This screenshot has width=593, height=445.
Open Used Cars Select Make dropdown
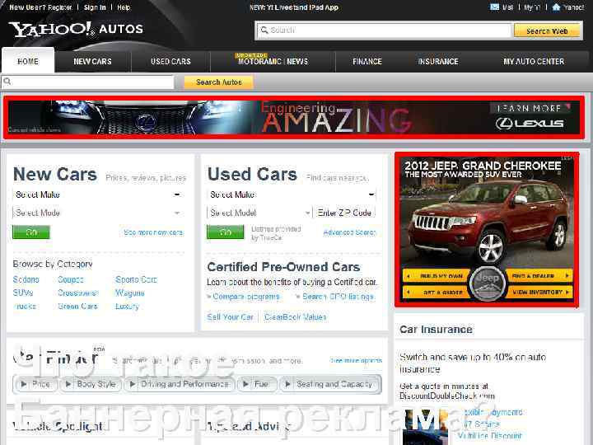292,194
